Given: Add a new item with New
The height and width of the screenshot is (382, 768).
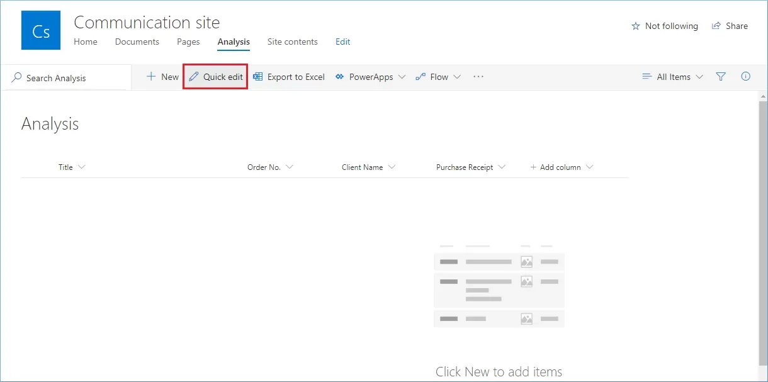Looking at the screenshot, I should point(162,77).
